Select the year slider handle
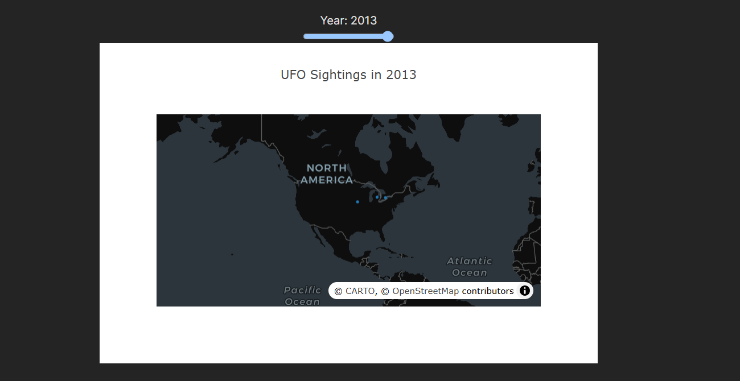The width and height of the screenshot is (740, 381). 388,36
